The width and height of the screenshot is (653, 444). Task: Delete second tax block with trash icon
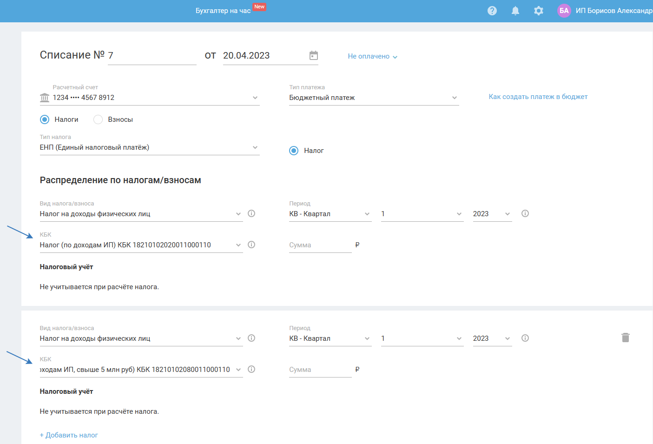[x=626, y=338]
